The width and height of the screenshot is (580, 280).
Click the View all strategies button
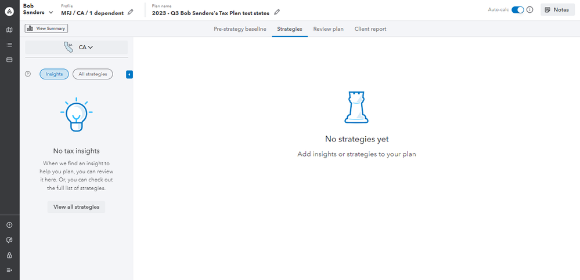point(76,207)
